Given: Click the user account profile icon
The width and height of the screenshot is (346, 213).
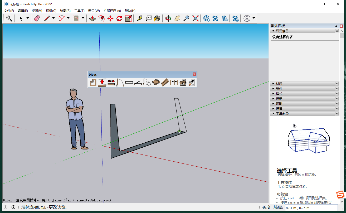Looking at the screenshot, I should click(x=247, y=18).
